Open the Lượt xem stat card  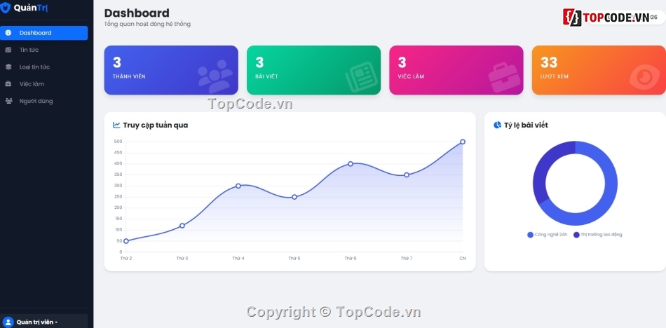599,70
